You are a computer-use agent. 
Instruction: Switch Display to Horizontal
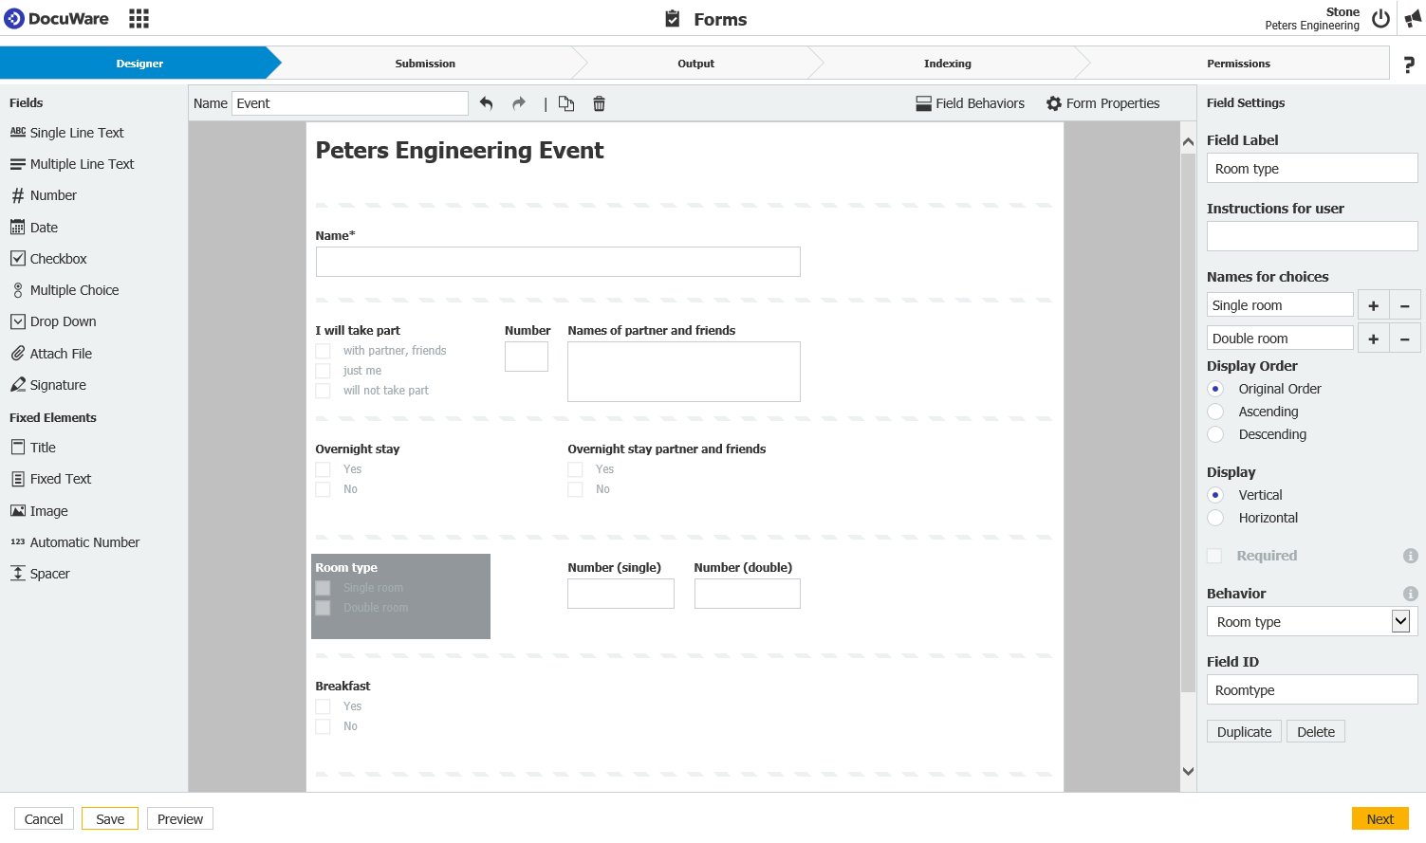coord(1215,518)
